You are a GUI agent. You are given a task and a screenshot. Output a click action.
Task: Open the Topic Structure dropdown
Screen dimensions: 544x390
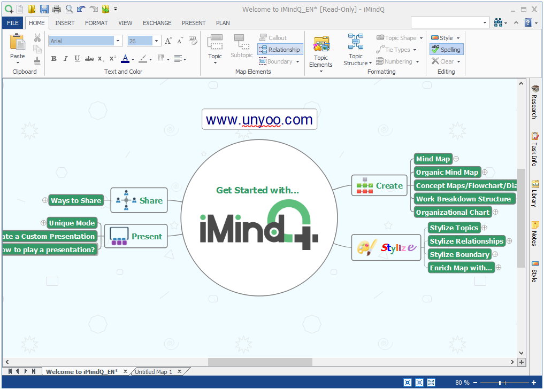pos(357,50)
